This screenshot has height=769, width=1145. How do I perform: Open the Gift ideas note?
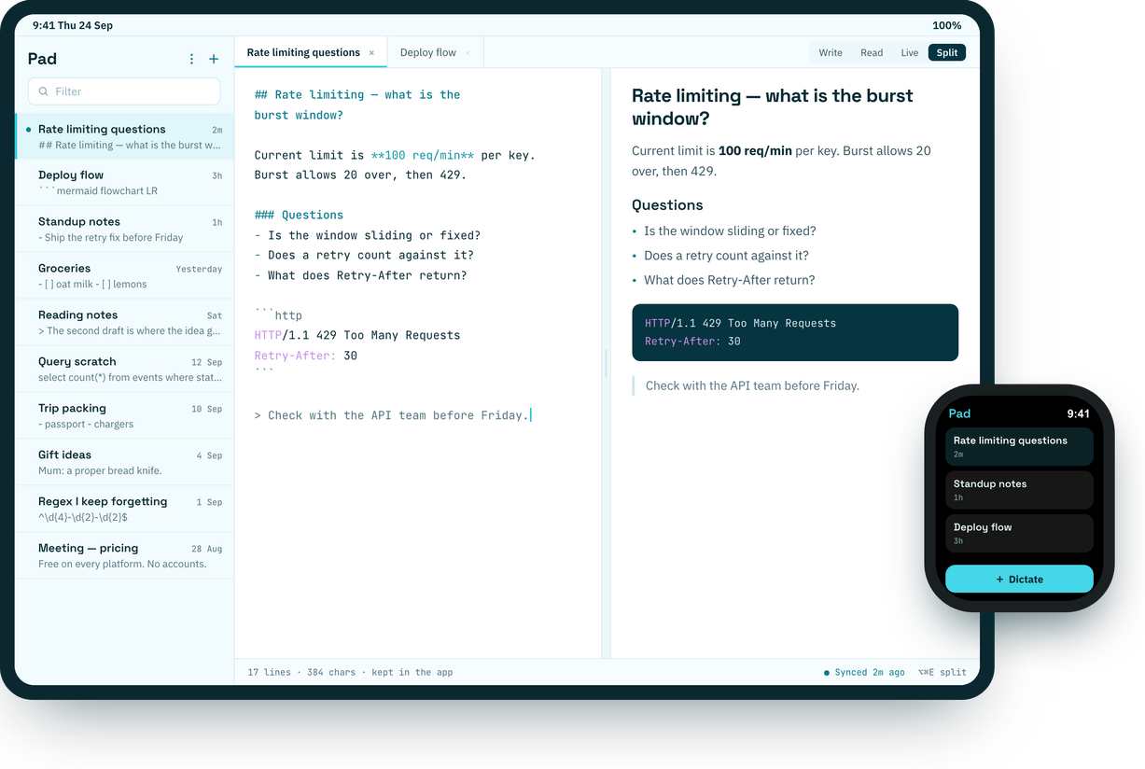(x=125, y=462)
